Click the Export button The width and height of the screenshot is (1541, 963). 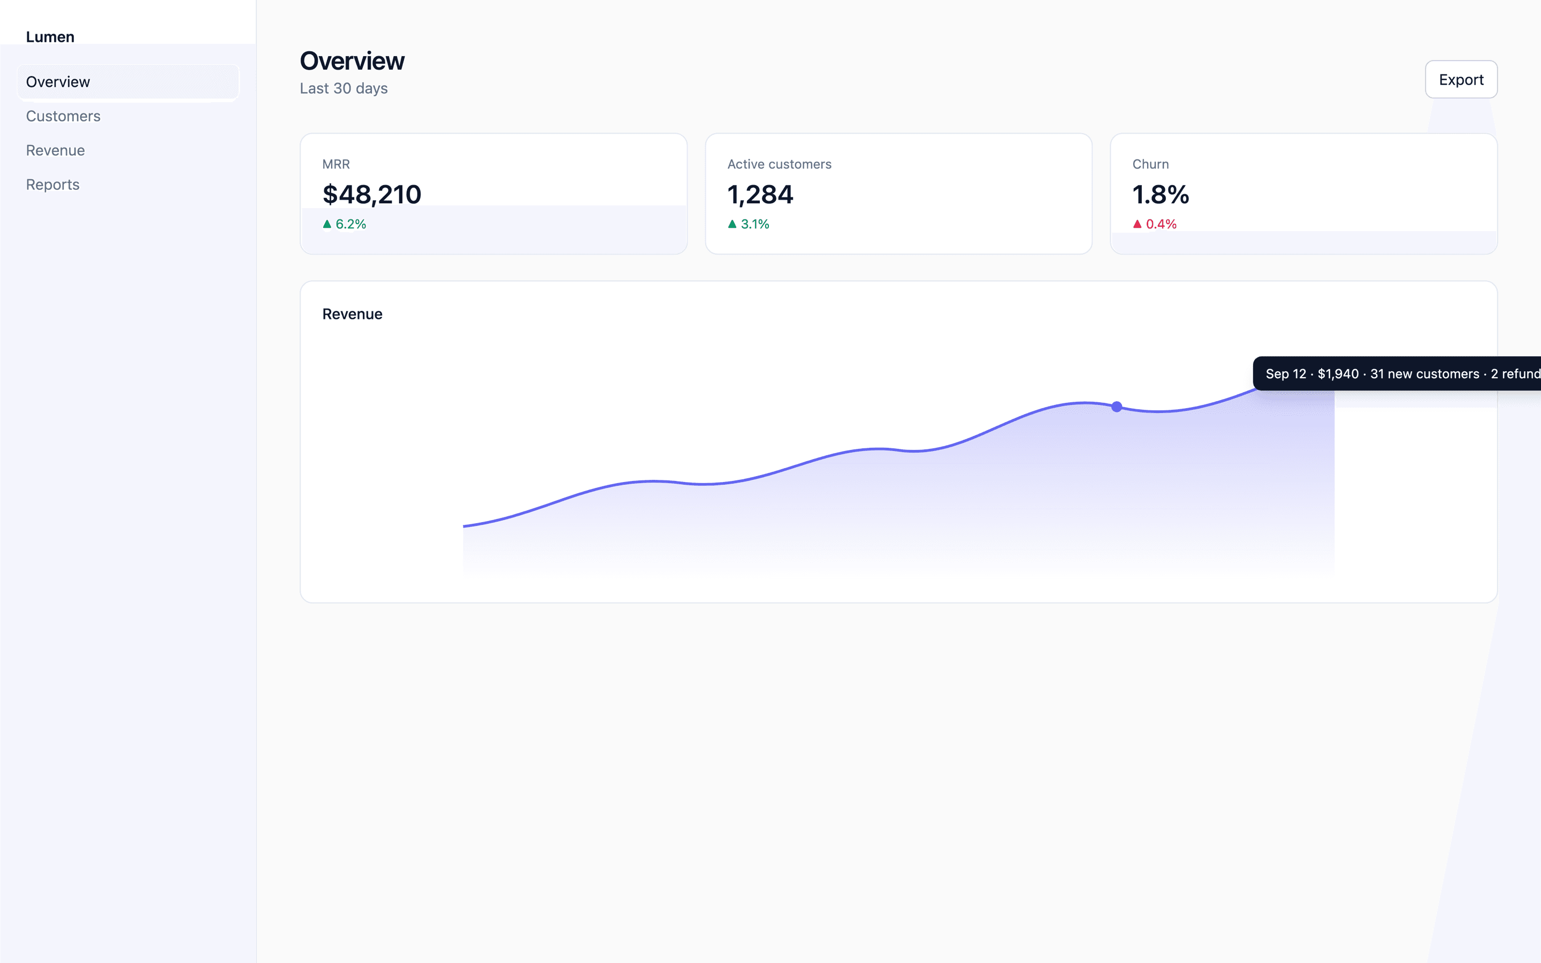pyautogui.click(x=1461, y=80)
